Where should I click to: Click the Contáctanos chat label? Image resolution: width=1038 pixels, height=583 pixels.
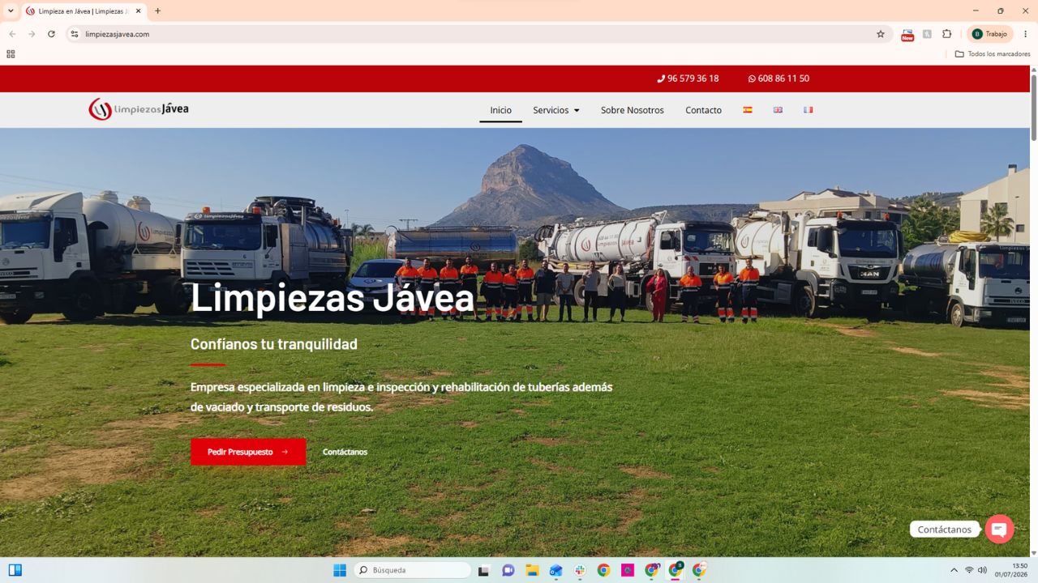pyautogui.click(x=945, y=530)
